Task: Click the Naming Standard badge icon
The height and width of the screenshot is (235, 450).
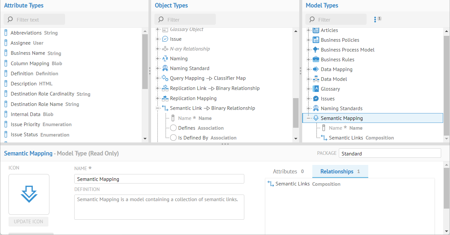Action: [x=165, y=68]
